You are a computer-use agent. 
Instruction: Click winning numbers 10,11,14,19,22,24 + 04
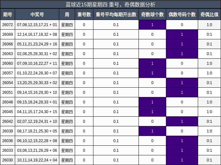37,160
